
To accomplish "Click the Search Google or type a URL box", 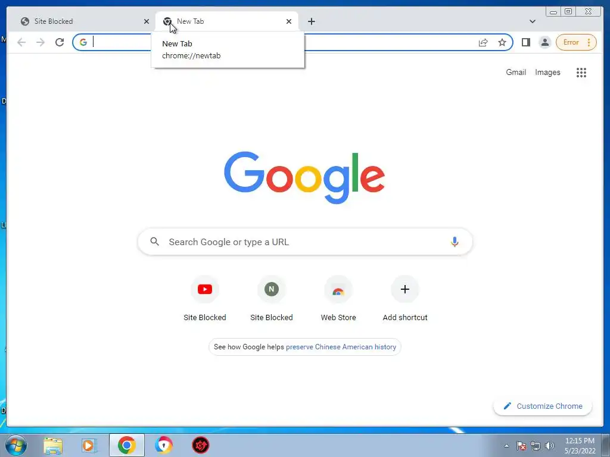I will coord(305,242).
